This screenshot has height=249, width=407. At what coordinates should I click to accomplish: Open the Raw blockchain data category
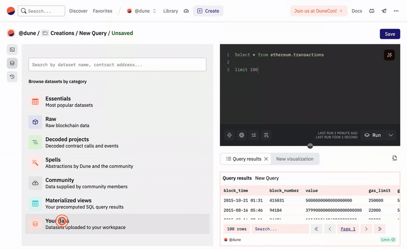coord(118,122)
